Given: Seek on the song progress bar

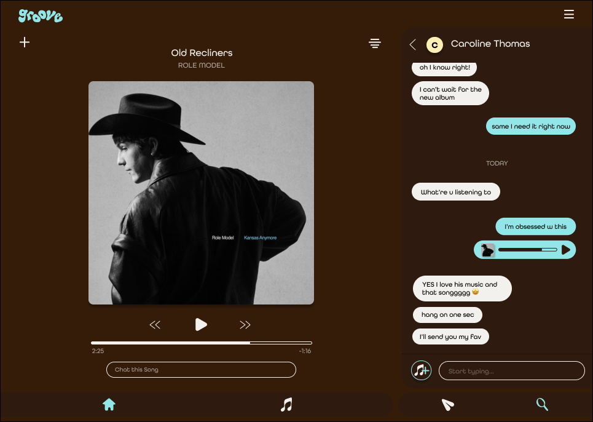Looking at the screenshot, I should click(201, 343).
